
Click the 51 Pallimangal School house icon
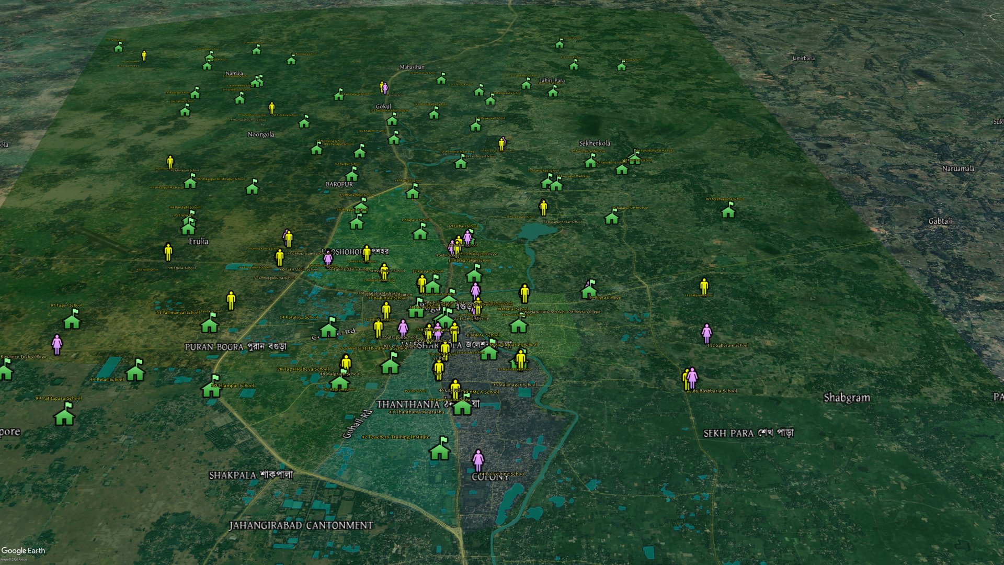tap(210, 324)
